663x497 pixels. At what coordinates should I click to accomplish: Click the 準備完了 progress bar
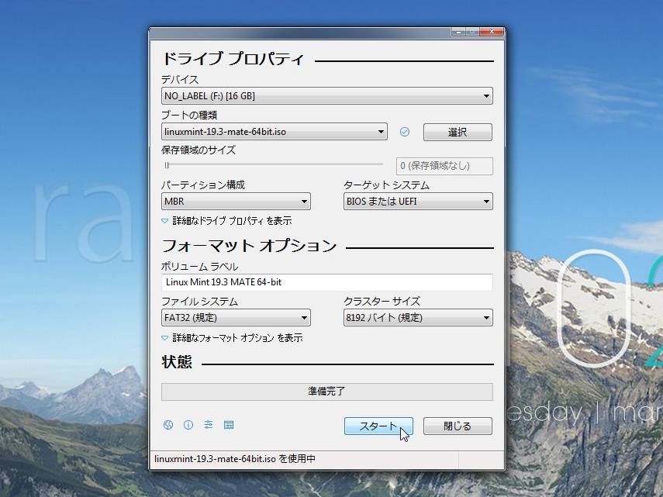(327, 392)
